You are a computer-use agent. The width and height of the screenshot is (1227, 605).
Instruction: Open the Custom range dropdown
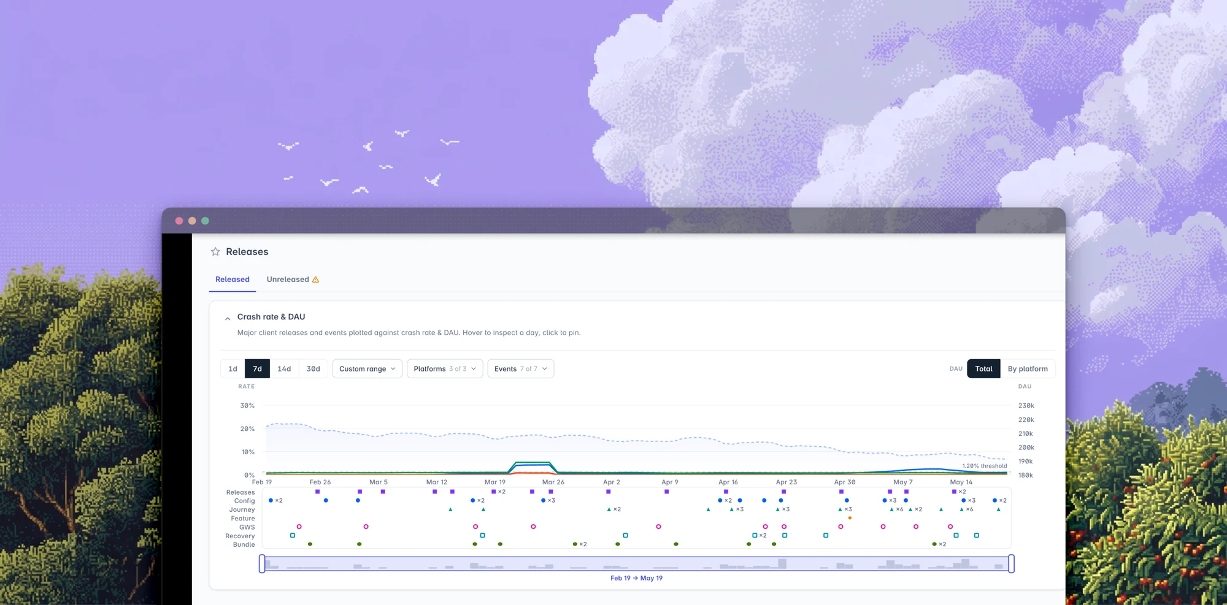[x=367, y=369]
